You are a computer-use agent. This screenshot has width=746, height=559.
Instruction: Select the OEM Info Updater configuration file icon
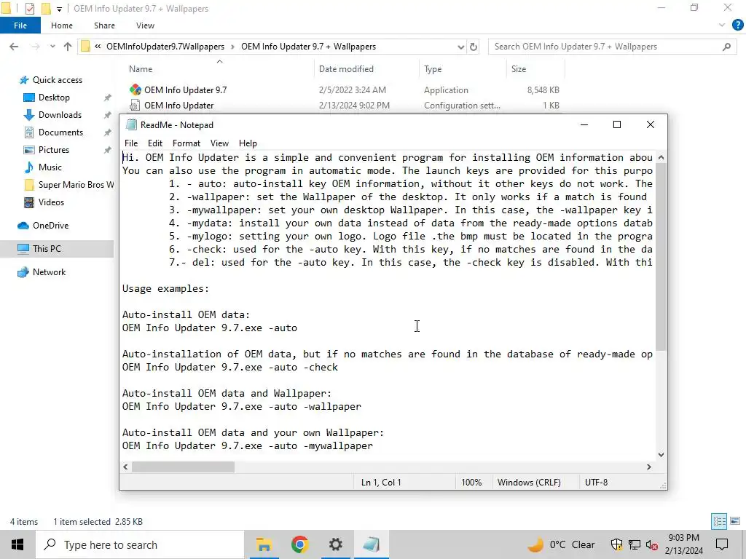(x=135, y=105)
